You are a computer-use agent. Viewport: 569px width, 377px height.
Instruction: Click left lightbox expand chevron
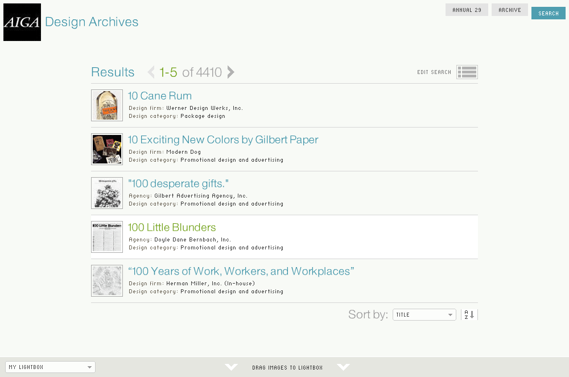click(x=231, y=367)
